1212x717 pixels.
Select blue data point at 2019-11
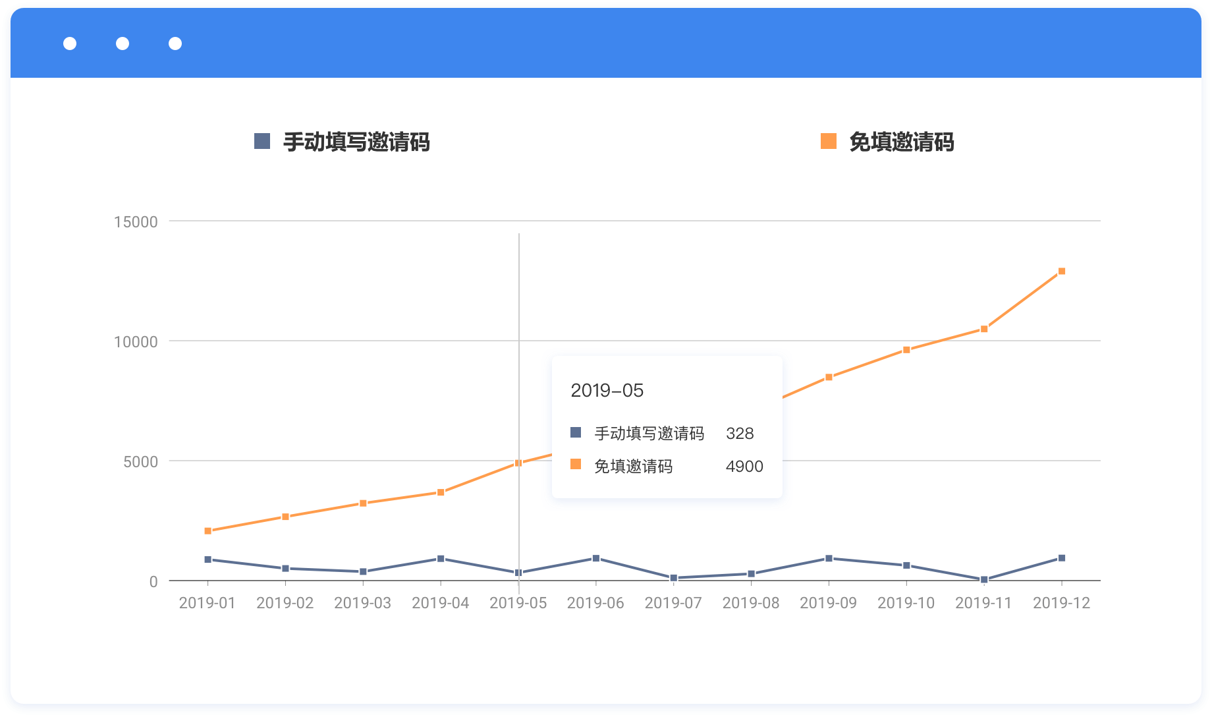point(984,580)
